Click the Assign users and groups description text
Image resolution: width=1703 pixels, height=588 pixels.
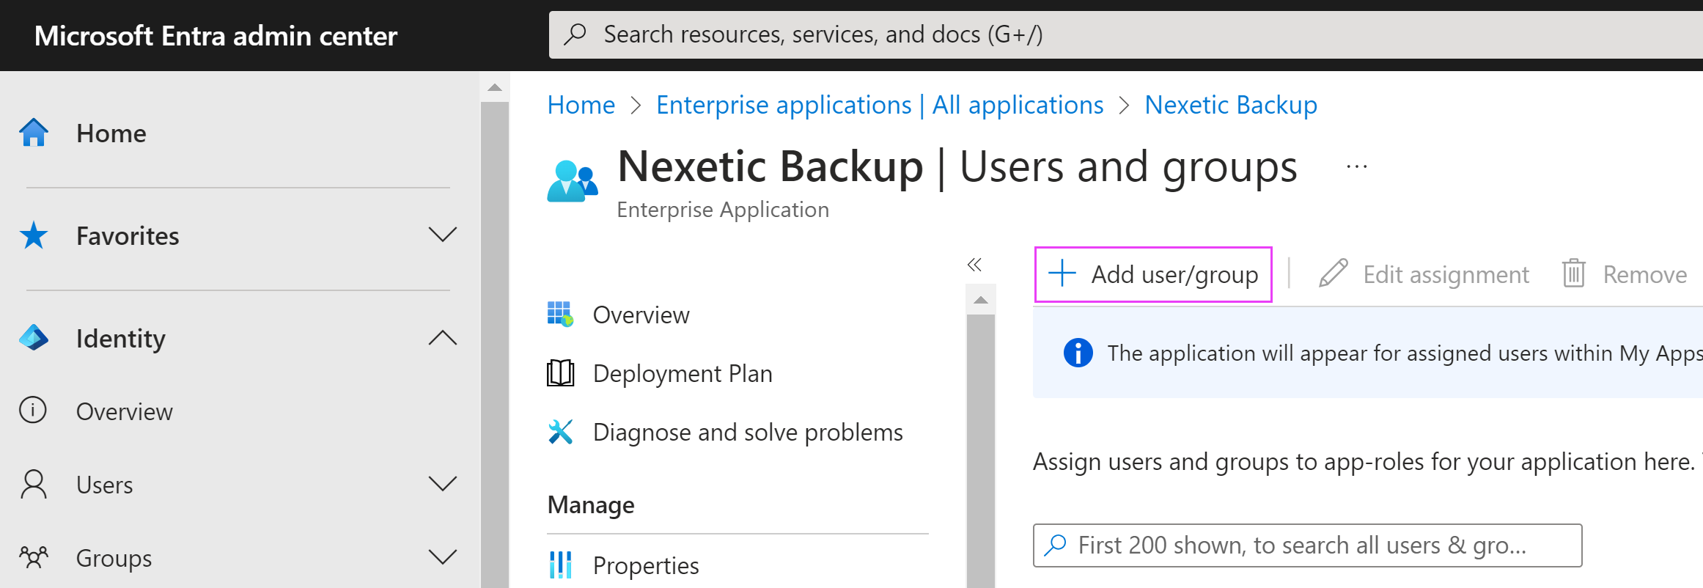(x=1364, y=461)
